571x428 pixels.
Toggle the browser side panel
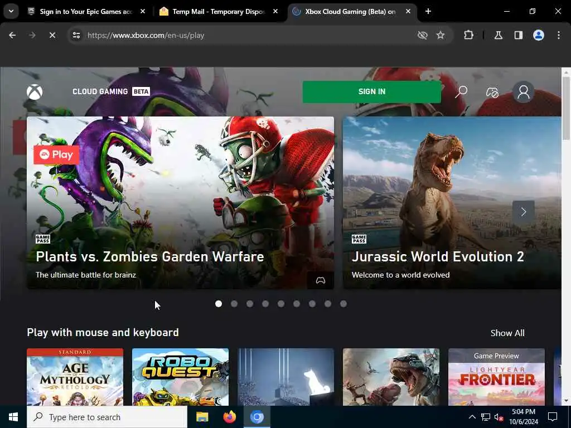click(519, 35)
